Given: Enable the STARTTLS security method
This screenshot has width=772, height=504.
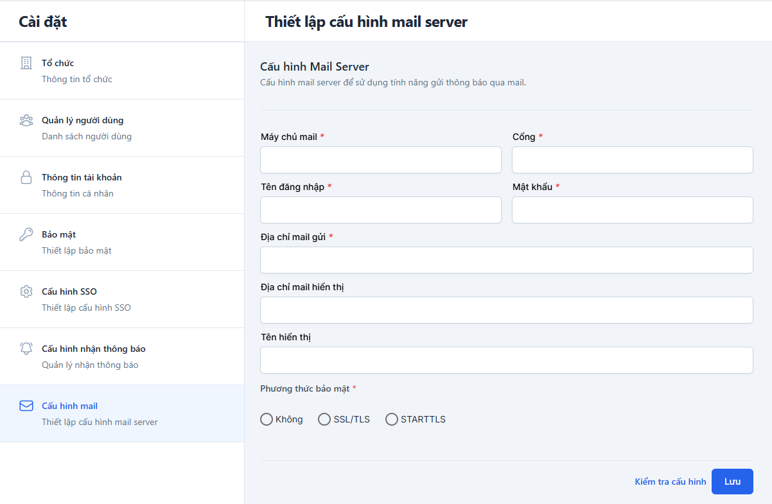Looking at the screenshot, I should 391,419.
